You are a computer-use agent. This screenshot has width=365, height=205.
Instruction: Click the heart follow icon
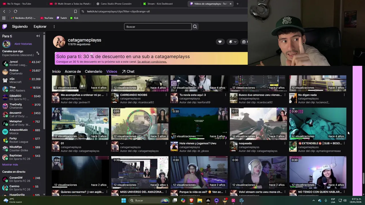click(220, 42)
